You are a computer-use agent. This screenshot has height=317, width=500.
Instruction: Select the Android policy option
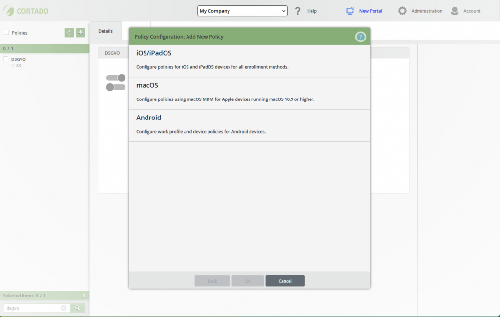point(249,125)
